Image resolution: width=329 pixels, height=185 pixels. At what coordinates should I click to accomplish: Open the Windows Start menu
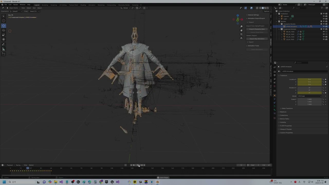(x=4, y=182)
